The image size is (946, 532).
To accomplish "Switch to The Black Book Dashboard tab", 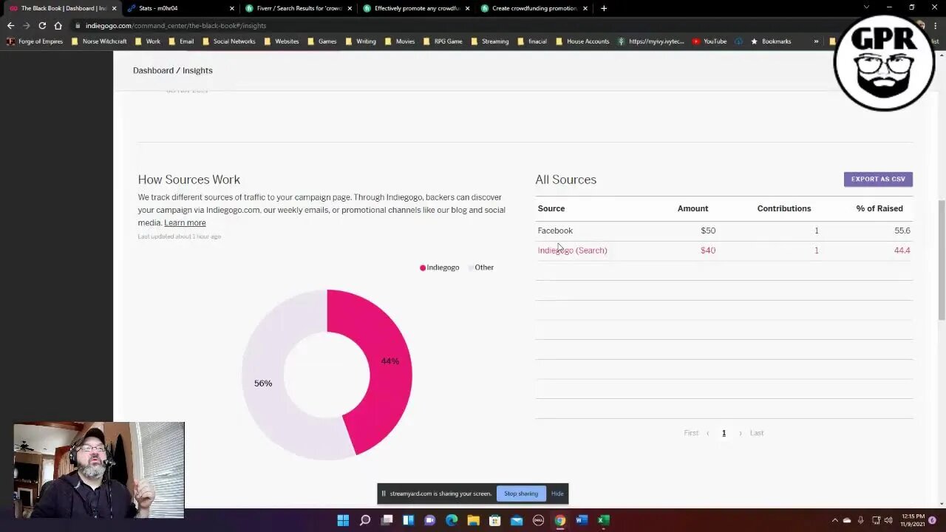I will coord(61,8).
